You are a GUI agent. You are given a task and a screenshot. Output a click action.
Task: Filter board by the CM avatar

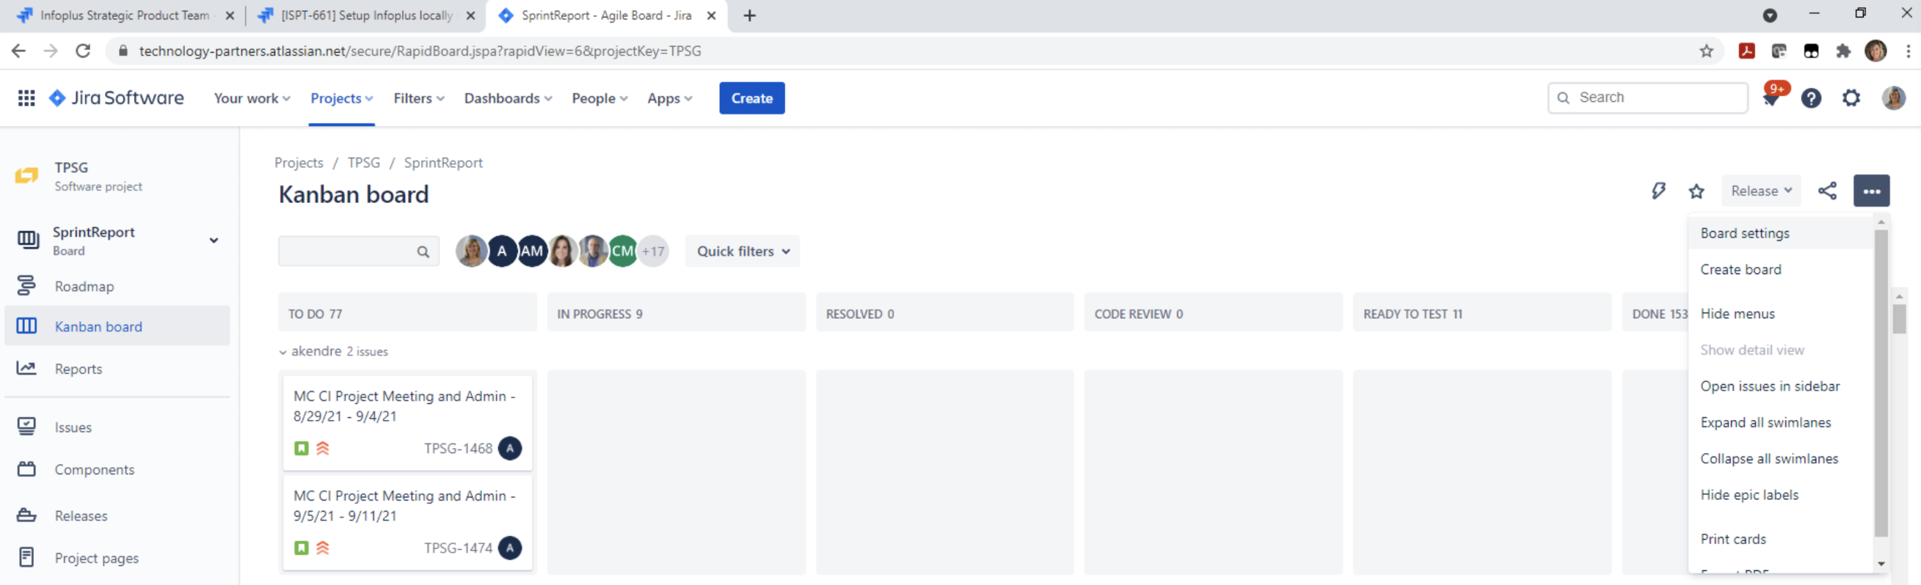tap(623, 251)
